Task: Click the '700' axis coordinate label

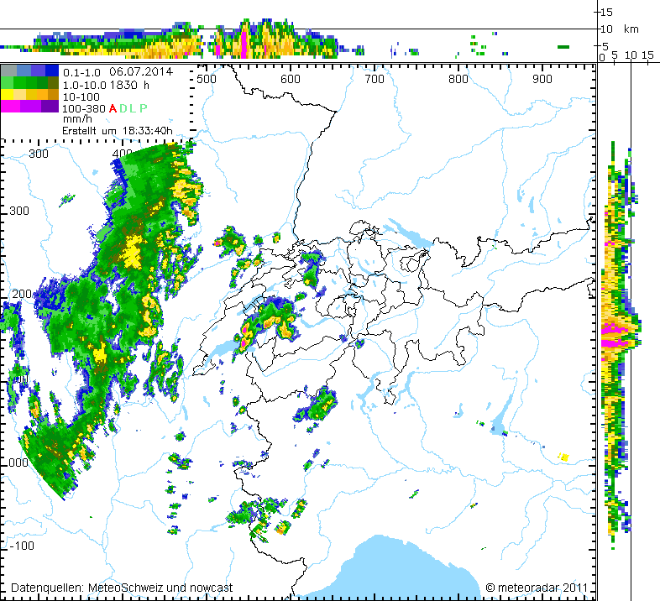Action: [375, 79]
